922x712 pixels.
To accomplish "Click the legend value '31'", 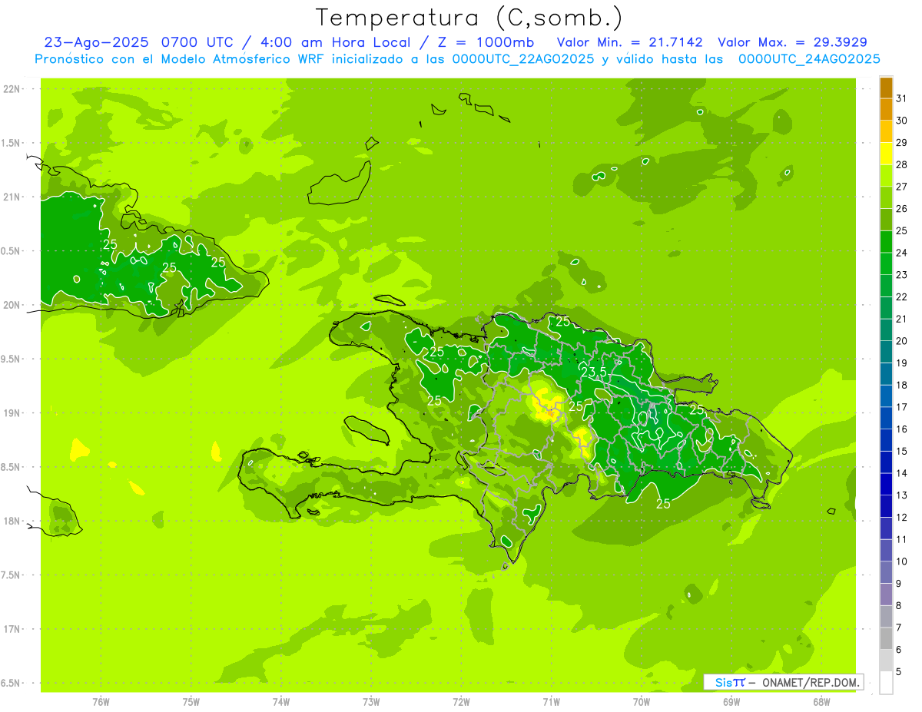I will (x=901, y=98).
